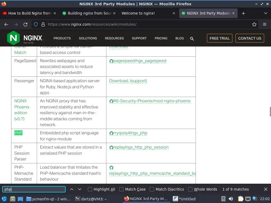This screenshot has height=203, width=271.
Task: Click the forward navigation arrow
Action: tap(16, 25)
